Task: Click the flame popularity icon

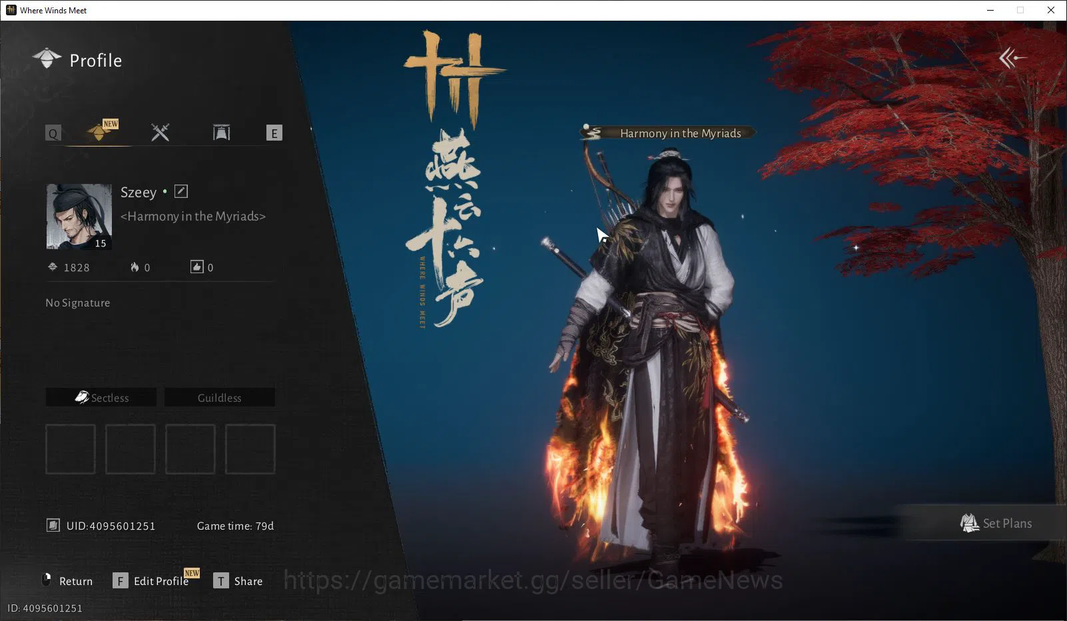Action: tap(135, 267)
